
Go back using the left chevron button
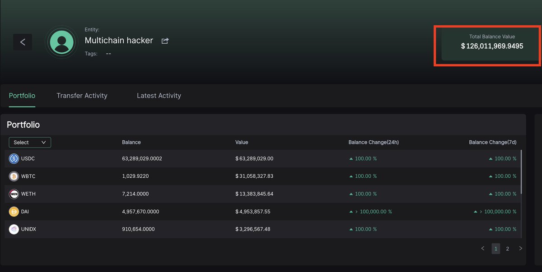tap(23, 42)
